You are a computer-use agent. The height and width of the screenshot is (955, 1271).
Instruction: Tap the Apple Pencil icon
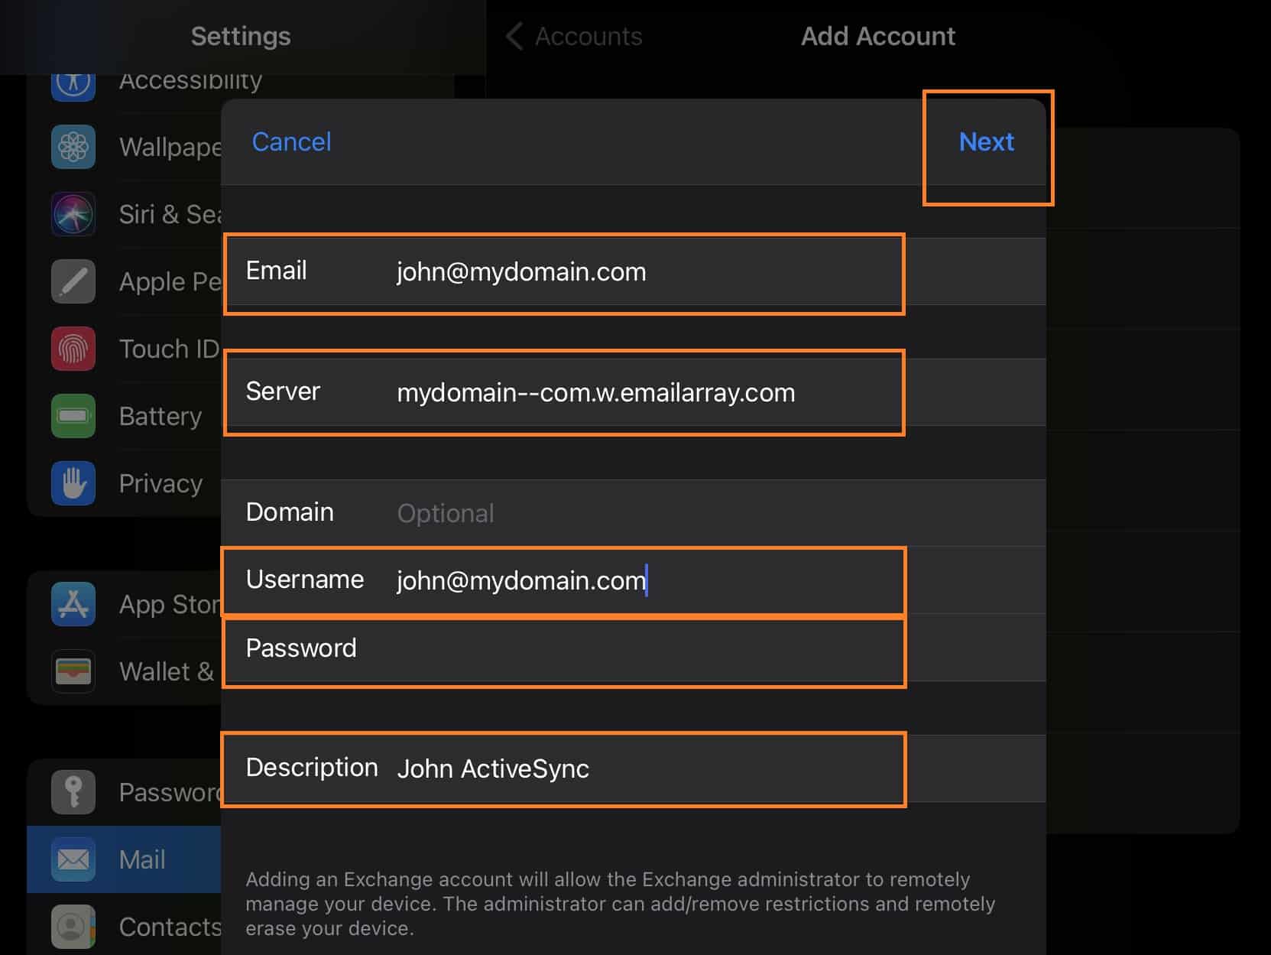(x=73, y=281)
